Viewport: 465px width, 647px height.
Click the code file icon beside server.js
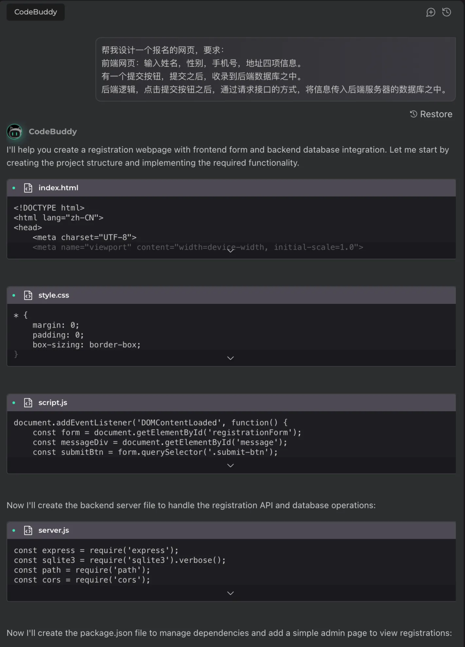(x=28, y=530)
